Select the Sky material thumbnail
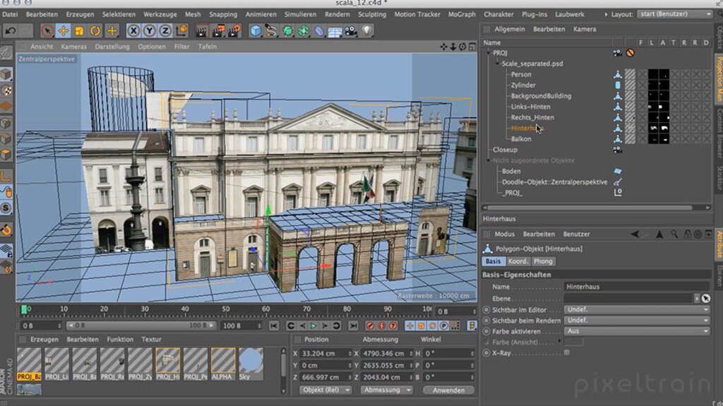 251,364
